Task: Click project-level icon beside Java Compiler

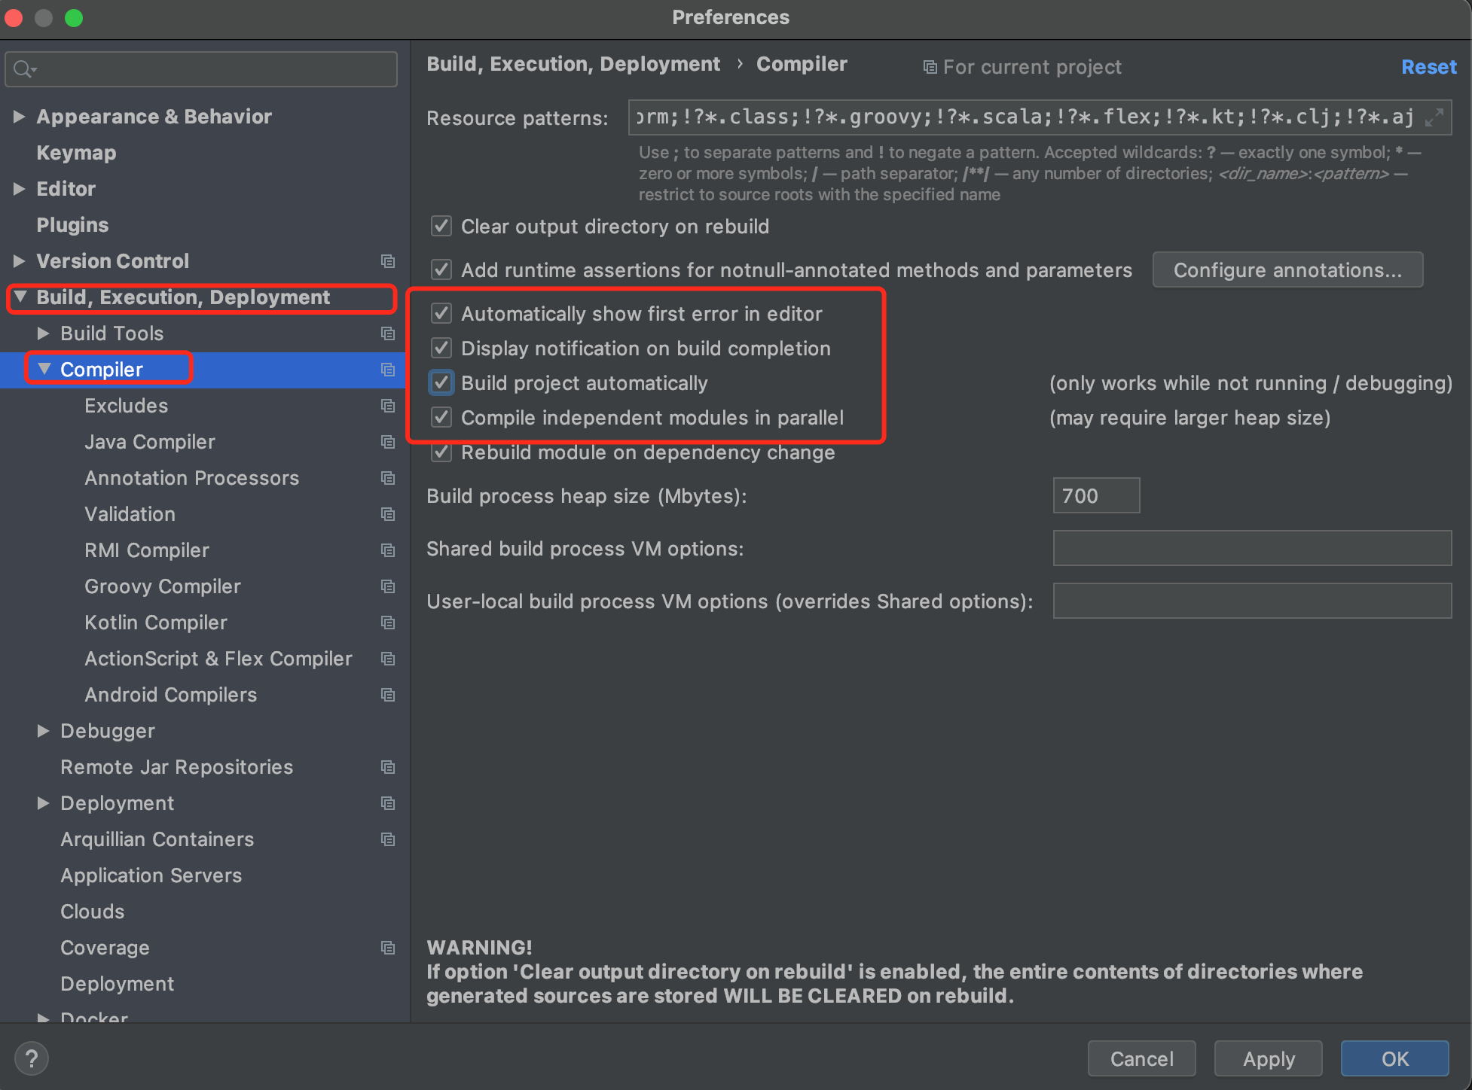Action: pyautogui.click(x=388, y=442)
